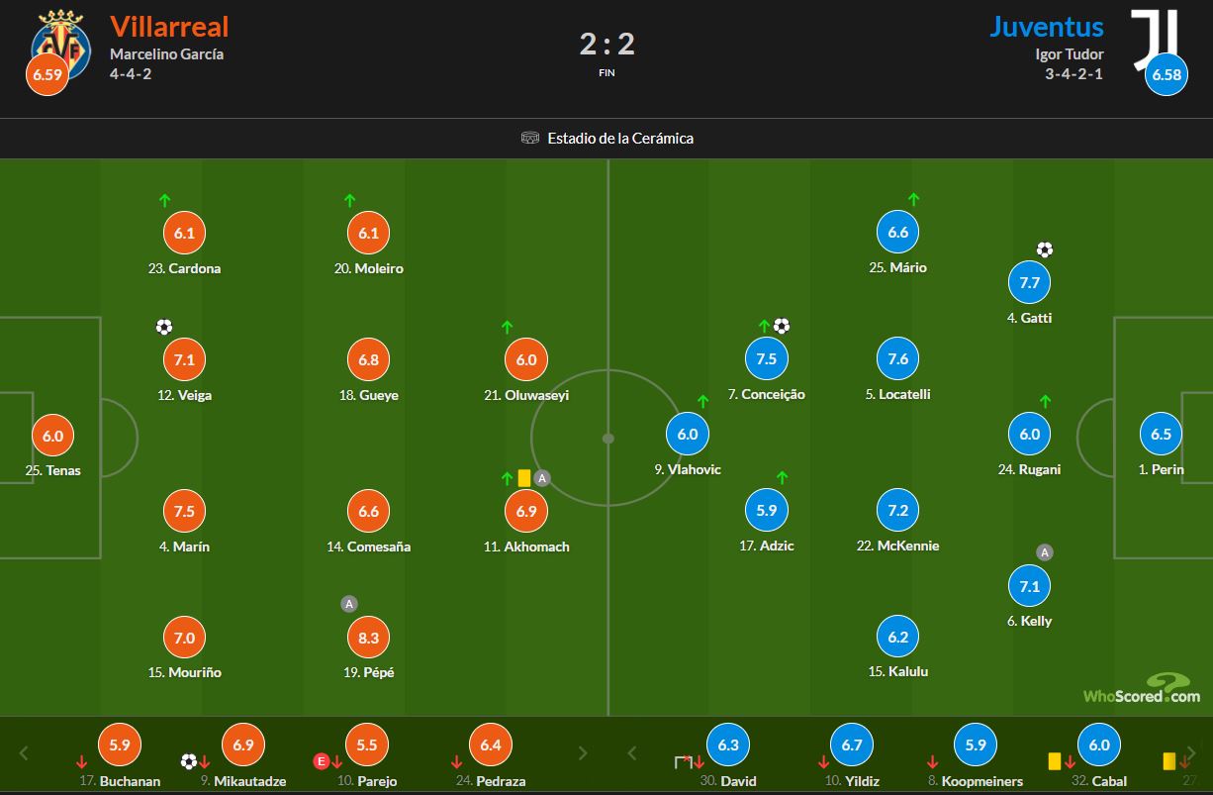Open the Villarreal team name link

click(x=169, y=26)
